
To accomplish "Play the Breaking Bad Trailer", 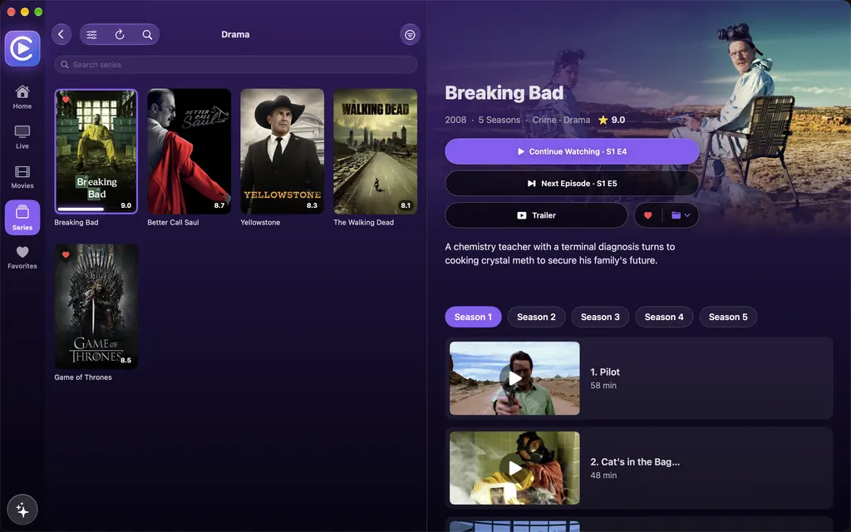I will click(536, 215).
